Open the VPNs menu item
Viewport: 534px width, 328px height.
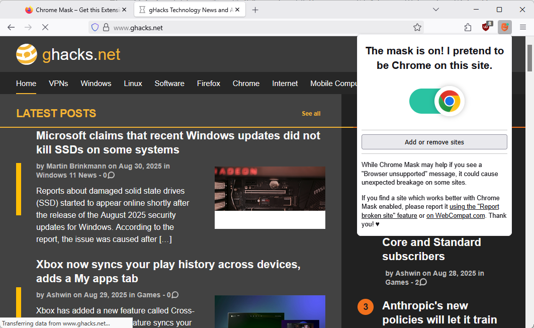coord(58,84)
